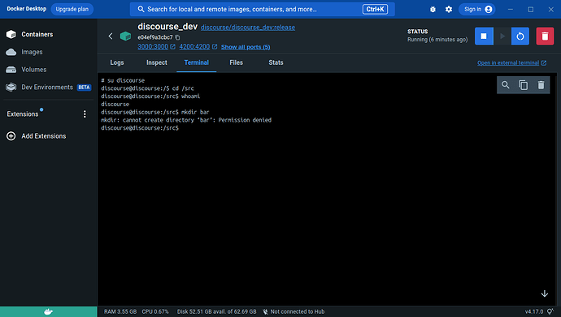This screenshot has height=317, width=561.
Task: Click the Permission denied error line
Action: pos(186,120)
